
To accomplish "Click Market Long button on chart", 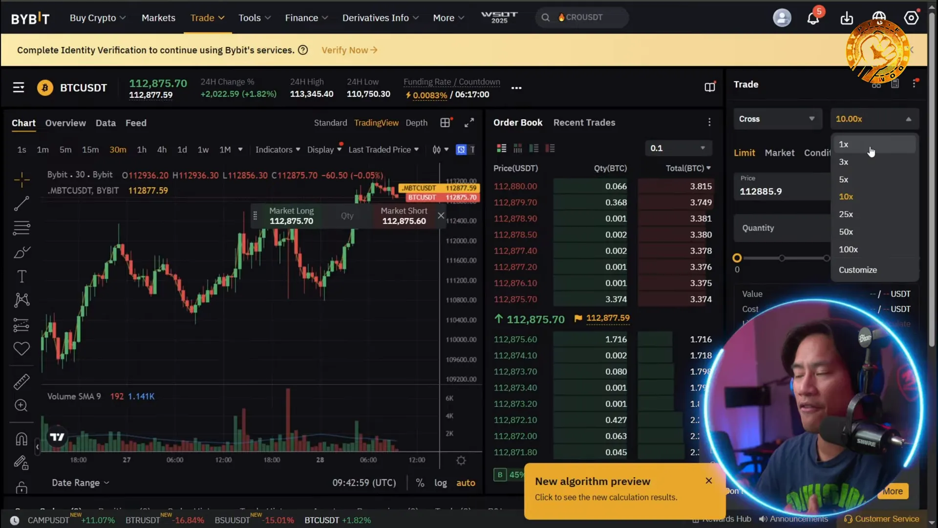I will (292, 216).
